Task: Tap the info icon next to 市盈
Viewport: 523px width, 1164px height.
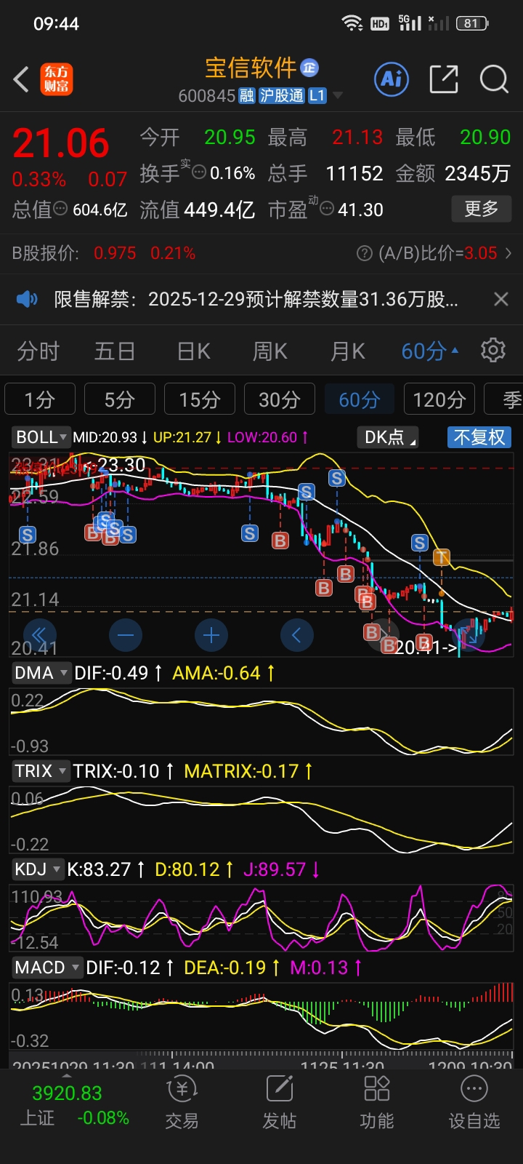Action: 327,209
